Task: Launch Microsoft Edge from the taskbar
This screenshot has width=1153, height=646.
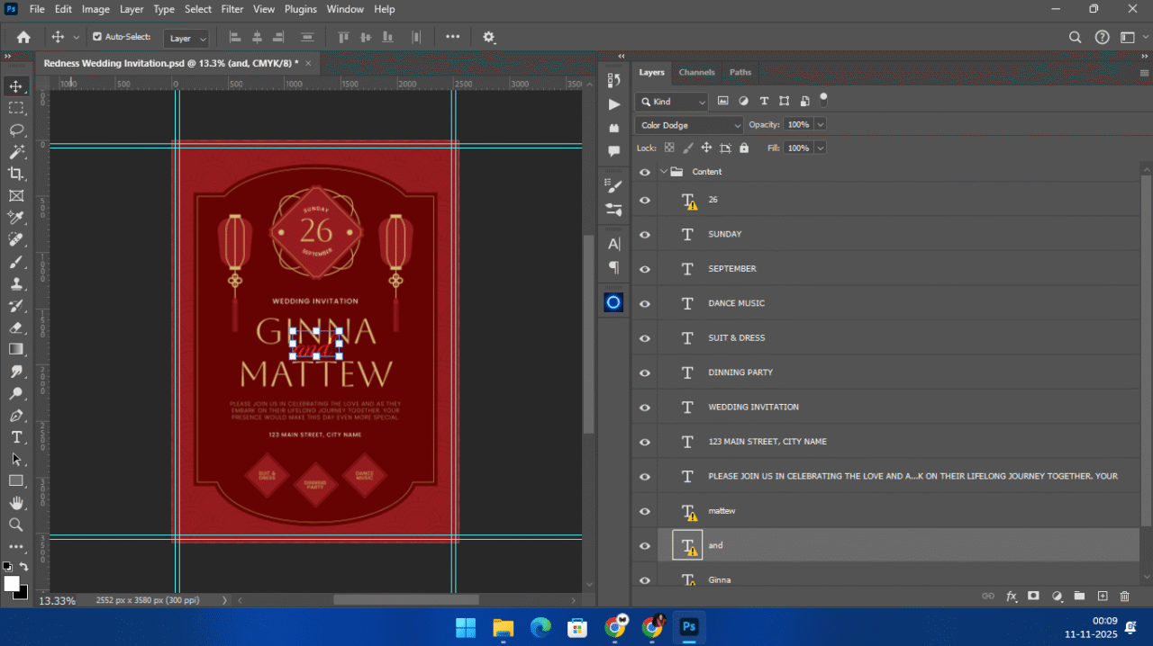Action: [540, 627]
